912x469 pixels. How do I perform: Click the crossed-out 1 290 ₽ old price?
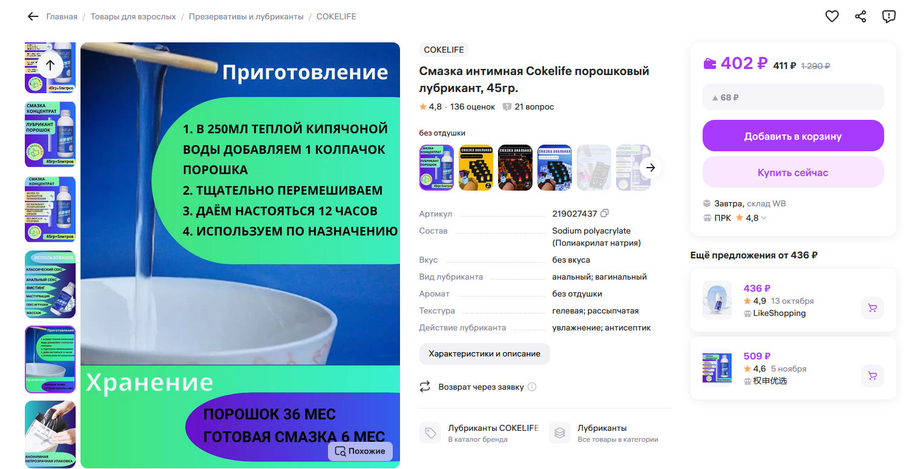click(816, 66)
